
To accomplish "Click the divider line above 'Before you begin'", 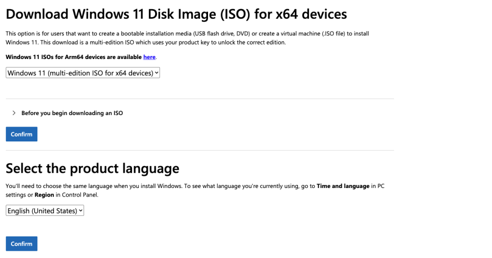I will 200,99.
